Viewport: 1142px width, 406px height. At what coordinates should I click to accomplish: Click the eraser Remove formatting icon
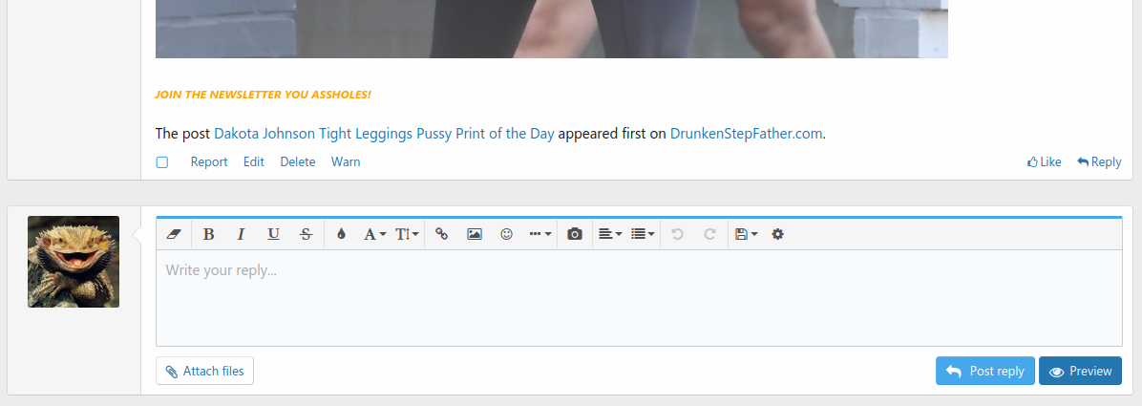coord(173,234)
